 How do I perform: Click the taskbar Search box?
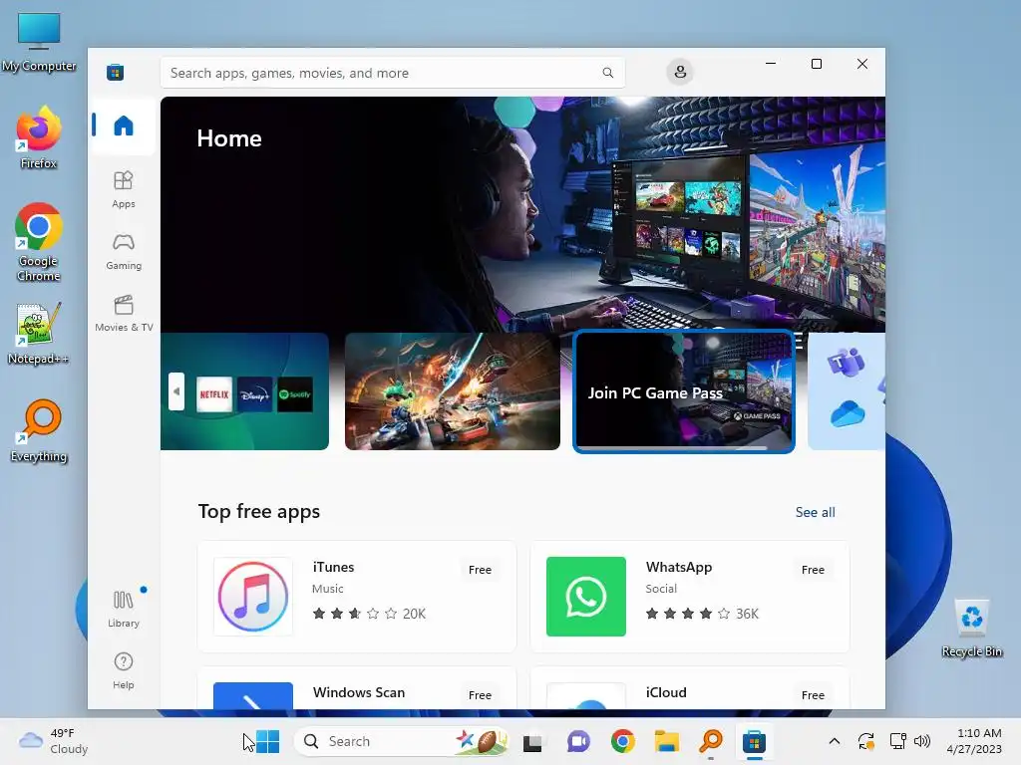click(401, 741)
